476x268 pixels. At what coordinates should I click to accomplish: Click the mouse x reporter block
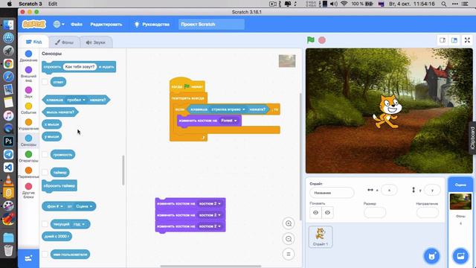point(51,124)
